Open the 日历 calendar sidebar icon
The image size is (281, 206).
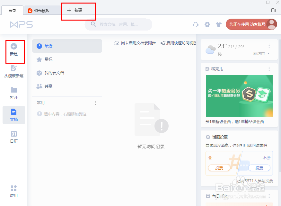coord(13,137)
